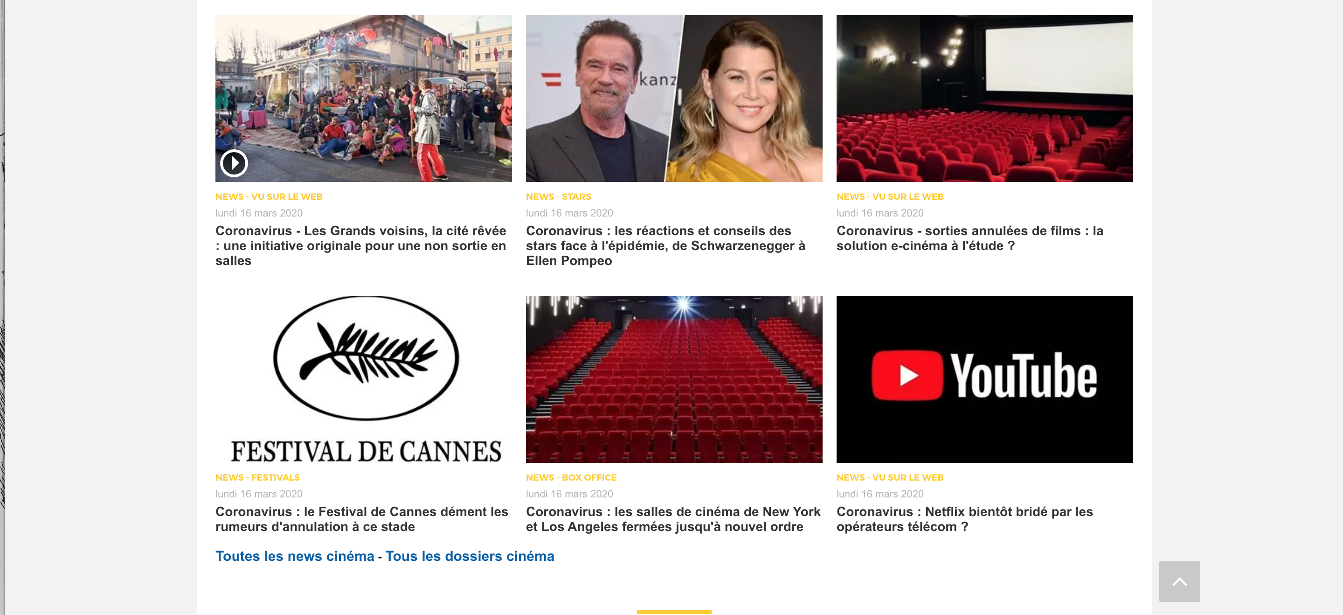Select 'NEWS - VU SUR LE WEB' above Netflix article
Image resolution: width=1343 pixels, height=615 pixels.
pos(890,477)
